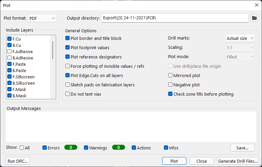This screenshot has height=167, width=262.
Task: Enable the F.Adhesive layer checkbox
Action: click(10, 51)
